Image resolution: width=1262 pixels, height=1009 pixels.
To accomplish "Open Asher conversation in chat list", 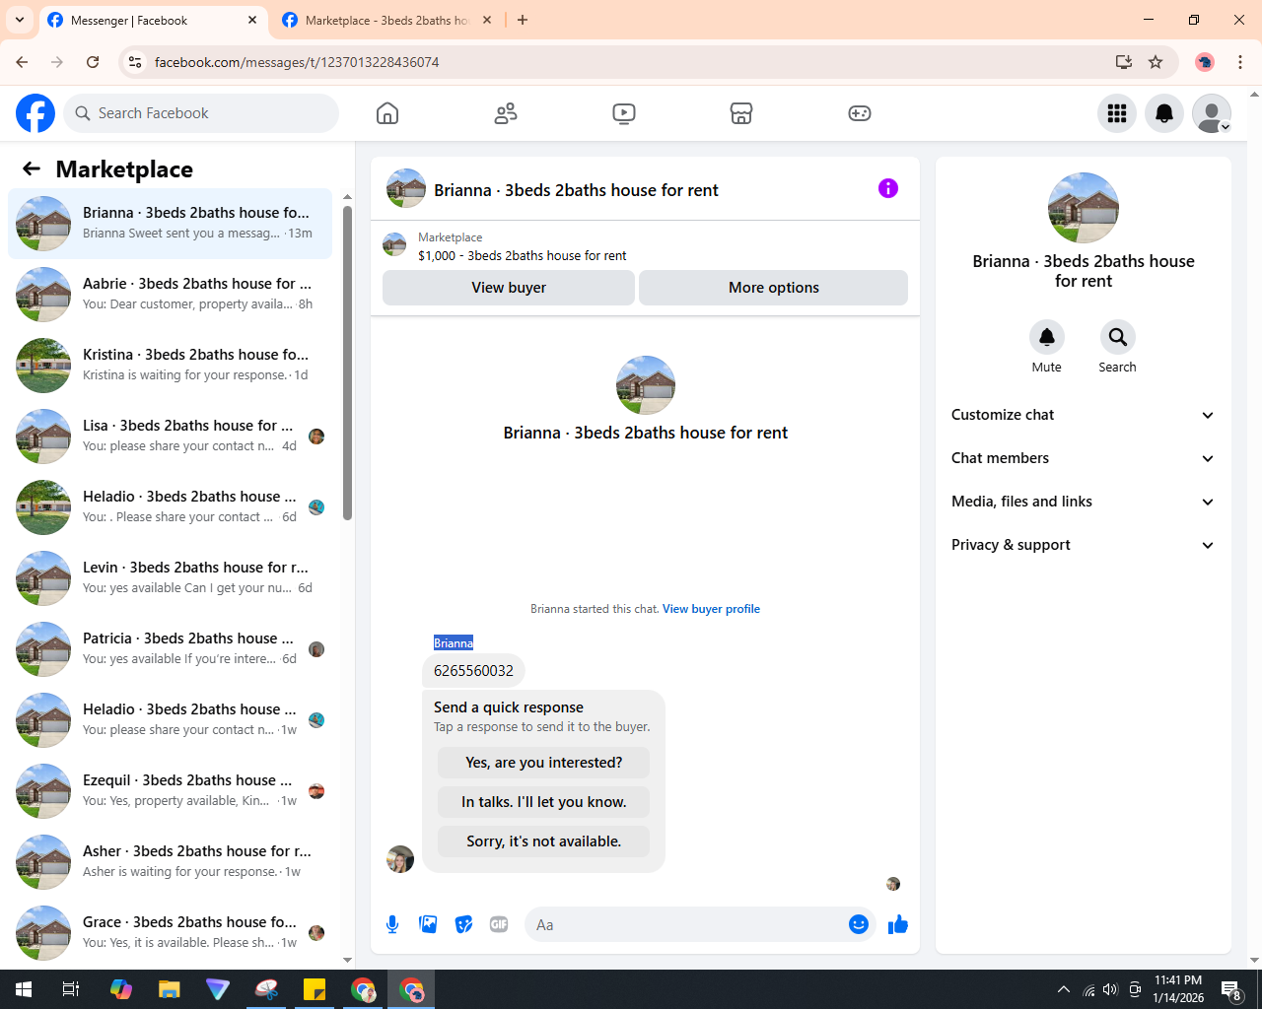I will point(170,862).
